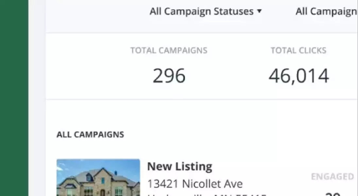This screenshot has height=196, width=358.
Task: Click the ENGAGED column label
Action: 332,177
